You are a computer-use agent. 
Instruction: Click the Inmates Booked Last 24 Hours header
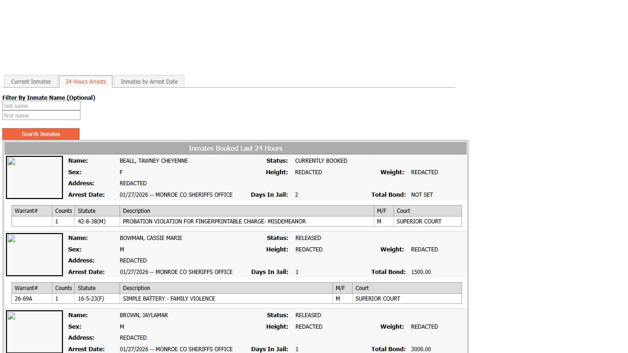[235, 148]
